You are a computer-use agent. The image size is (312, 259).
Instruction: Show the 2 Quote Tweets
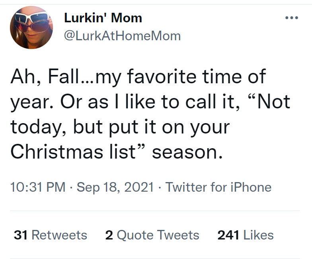152,235
